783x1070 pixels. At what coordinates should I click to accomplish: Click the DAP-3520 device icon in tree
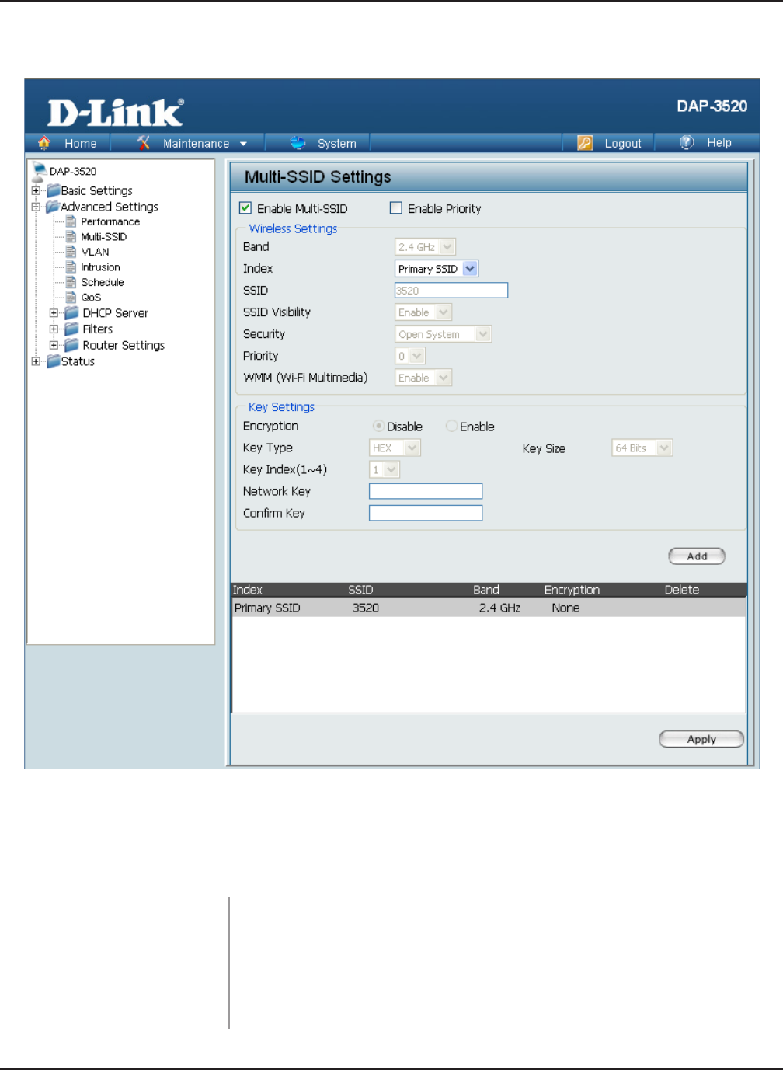[x=39, y=172]
